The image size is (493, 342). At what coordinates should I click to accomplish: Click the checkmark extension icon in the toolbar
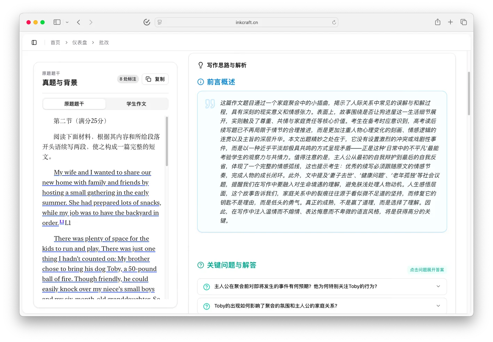click(147, 22)
